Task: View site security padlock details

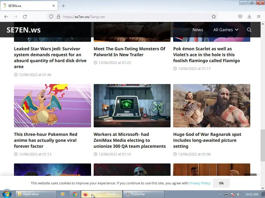Action: coord(58,17)
